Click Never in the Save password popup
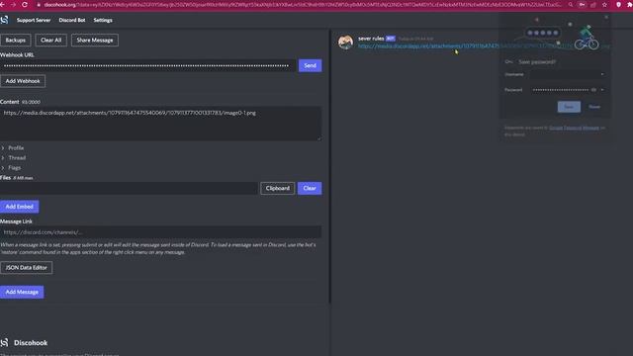This screenshot has height=356, width=633. tap(594, 107)
